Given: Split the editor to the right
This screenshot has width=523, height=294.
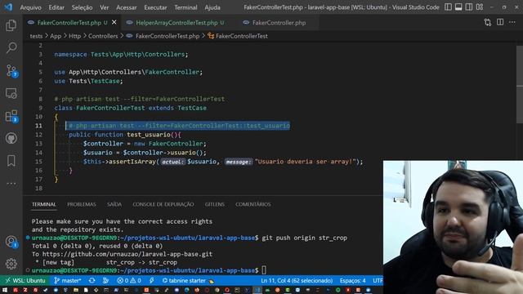Looking at the screenshot, I should [x=500, y=23].
